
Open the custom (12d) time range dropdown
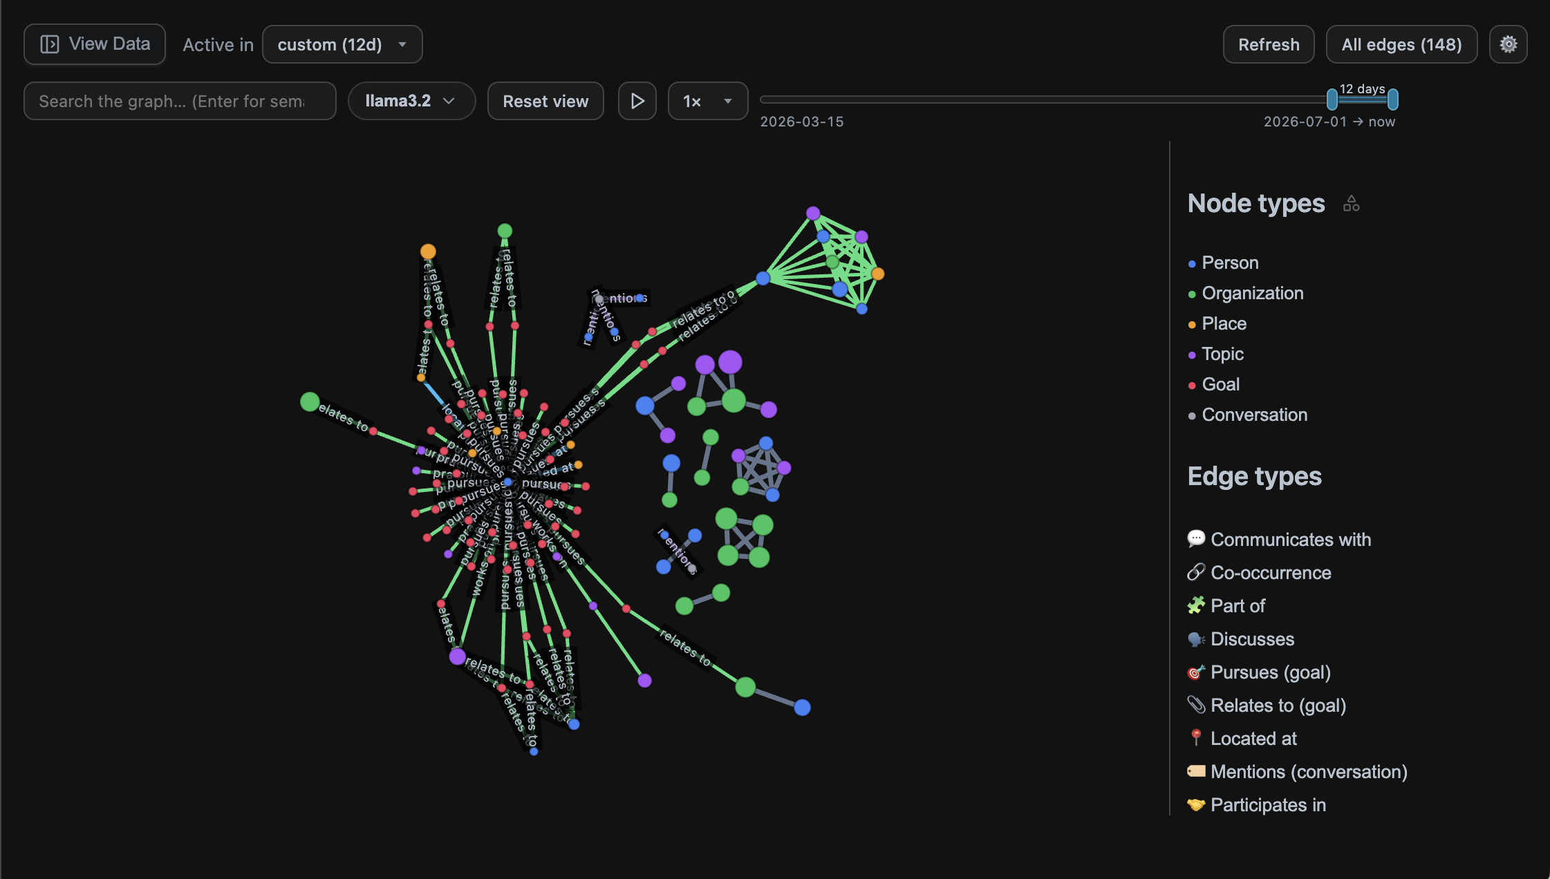pyautogui.click(x=342, y=44)
